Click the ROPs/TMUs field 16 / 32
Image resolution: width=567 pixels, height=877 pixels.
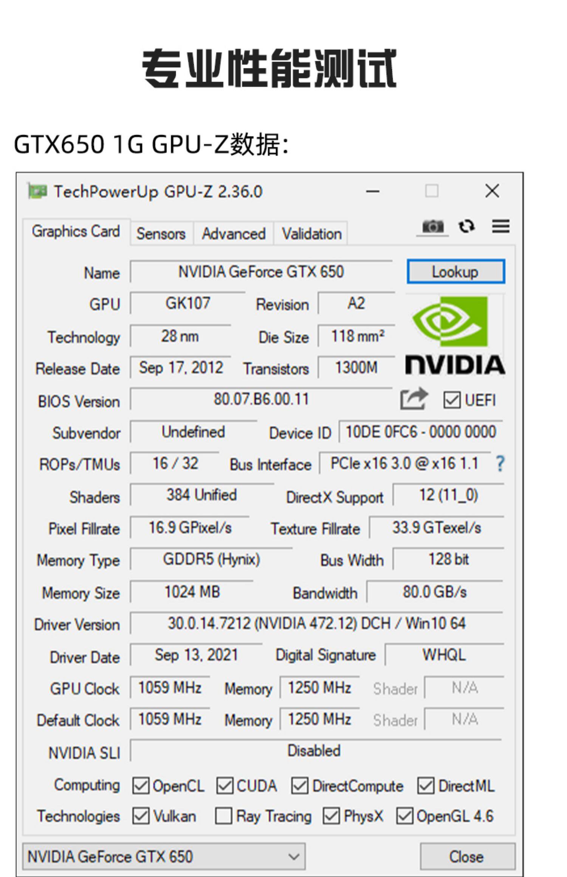pyautogui.click(x=175, y=463)
